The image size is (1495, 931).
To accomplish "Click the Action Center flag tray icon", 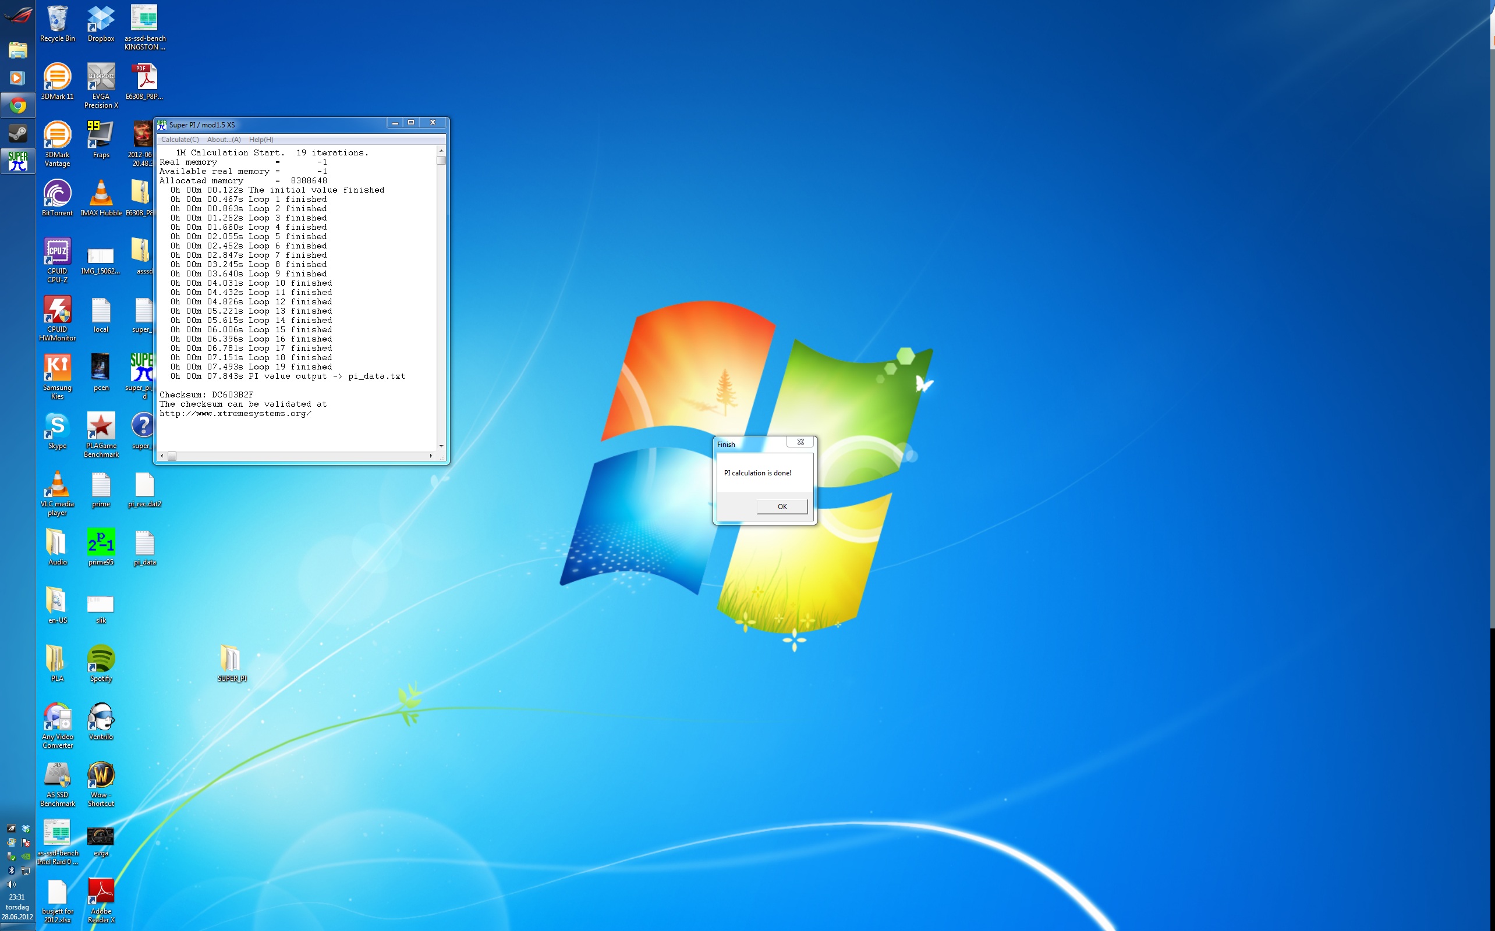I will pyautogui.click(x=26, y=843).
